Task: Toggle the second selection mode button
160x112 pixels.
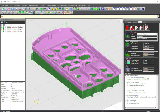Action: tap(132, 28)
